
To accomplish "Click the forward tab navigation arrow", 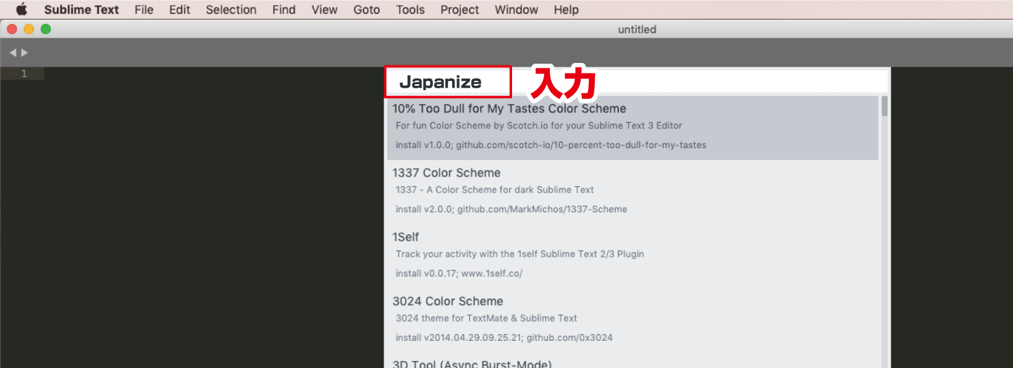I will 25,53.
